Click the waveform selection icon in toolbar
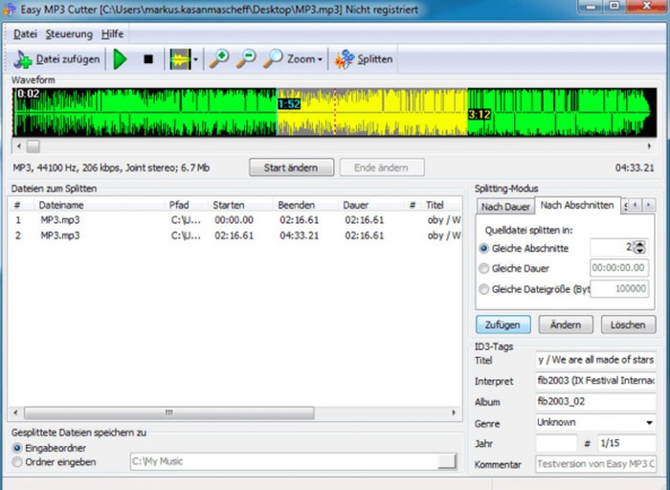The width and height of the screenshot is (670, 490). tap(179, 59)
